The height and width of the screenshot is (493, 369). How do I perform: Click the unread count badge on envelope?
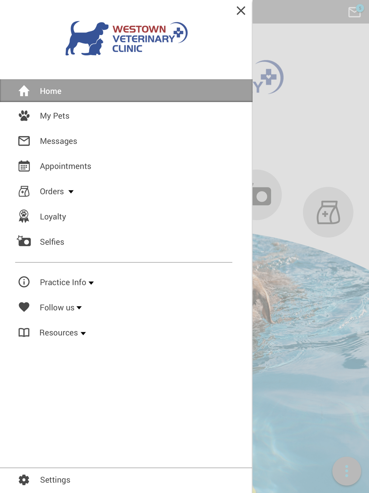360,8
